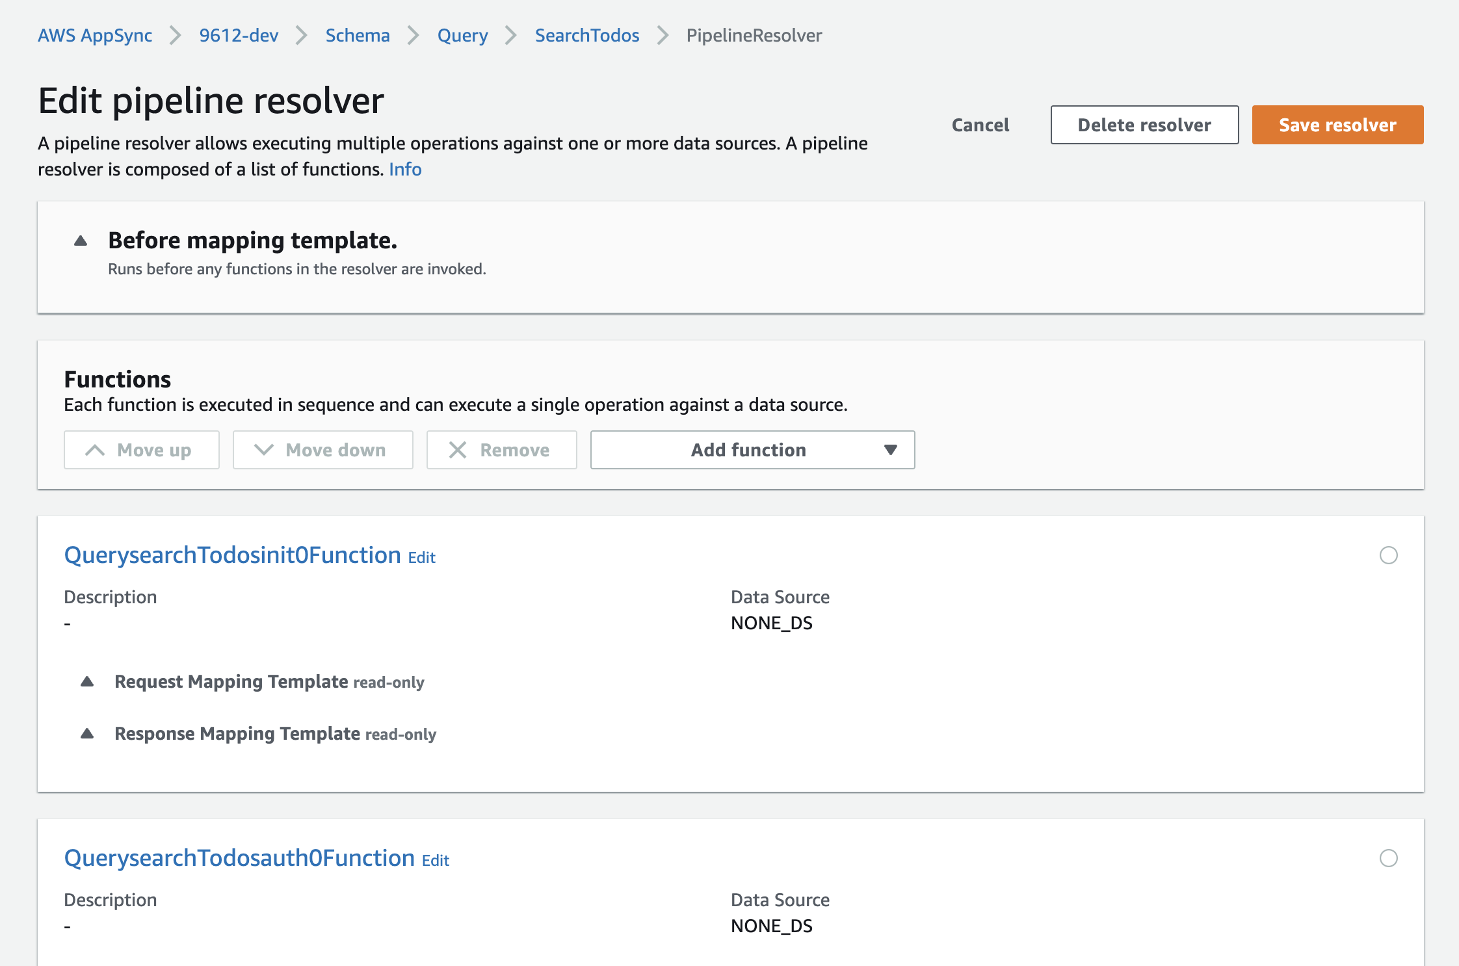Open the Schema breadcrumb link
Screen dimensions: 1459x966
pos(358,35)
